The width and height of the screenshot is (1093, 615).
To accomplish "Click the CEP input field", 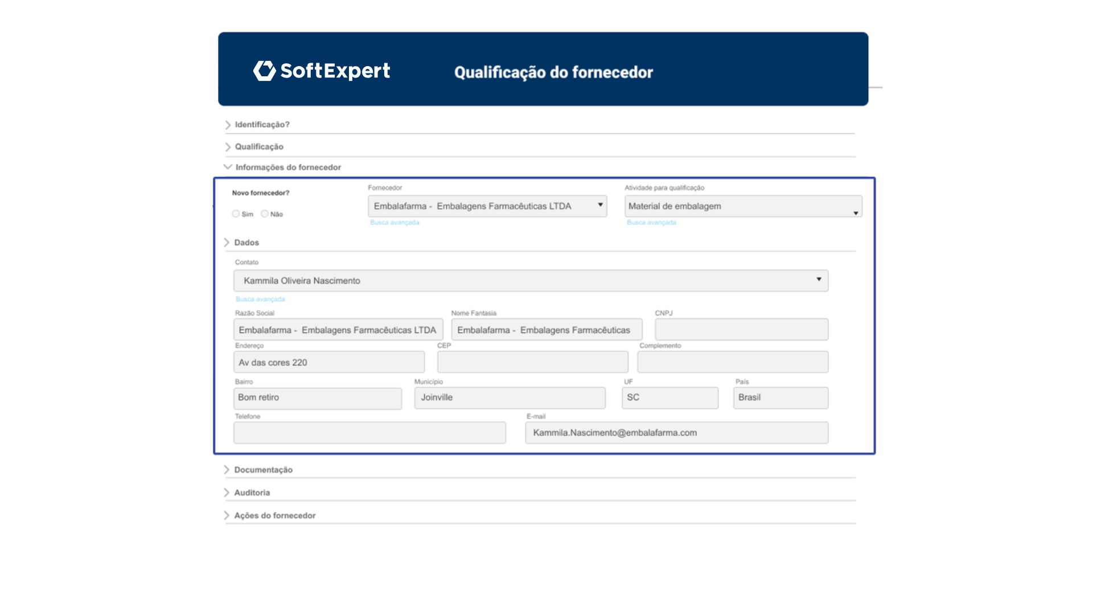I will point(532,362).
